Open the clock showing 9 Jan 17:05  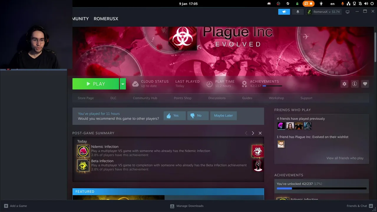click(x=188, y=4)
